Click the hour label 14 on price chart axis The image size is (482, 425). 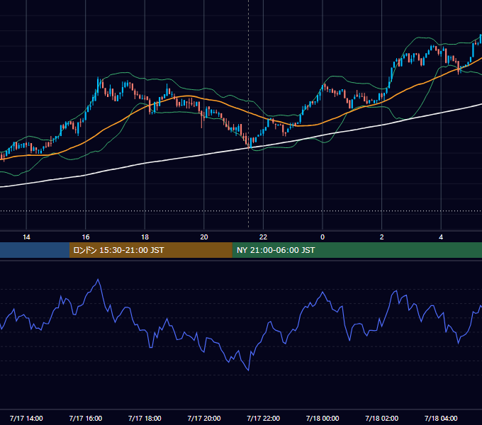[26, 237]
